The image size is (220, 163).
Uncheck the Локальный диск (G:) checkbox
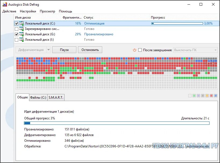click(x=17, y=34)
